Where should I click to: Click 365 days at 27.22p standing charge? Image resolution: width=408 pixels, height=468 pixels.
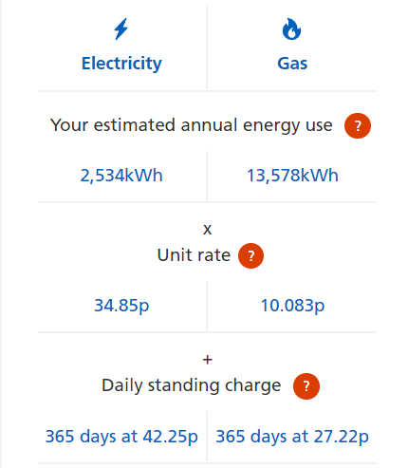292,437
